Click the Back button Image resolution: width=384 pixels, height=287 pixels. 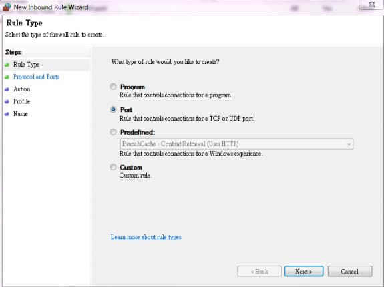point(259,272)
